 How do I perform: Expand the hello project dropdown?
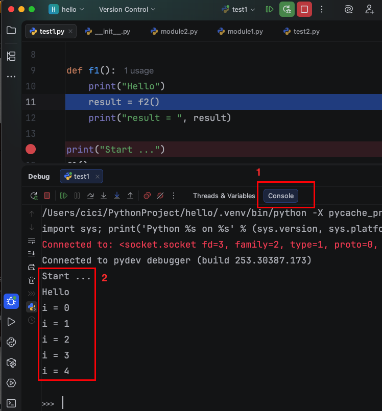tap(66, 9)
